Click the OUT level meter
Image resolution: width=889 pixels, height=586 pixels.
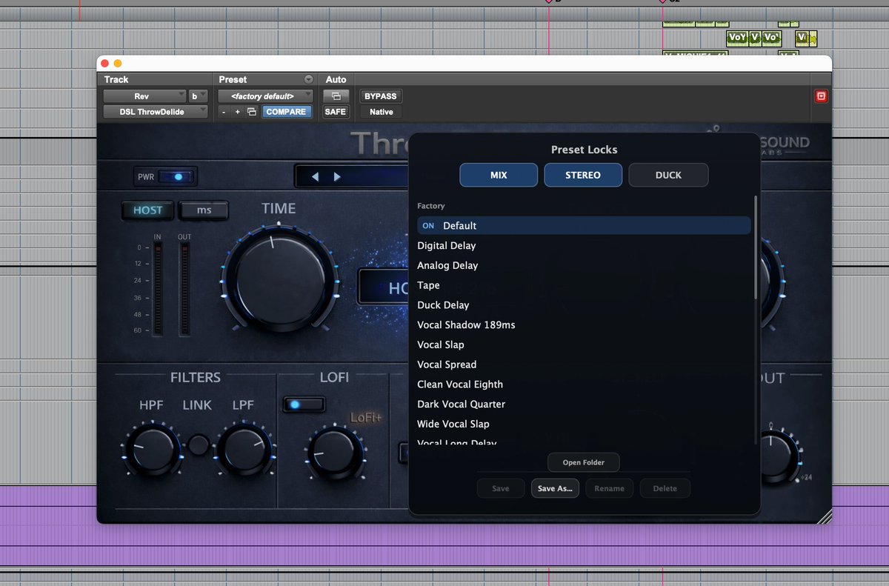(x=184, y=289)
